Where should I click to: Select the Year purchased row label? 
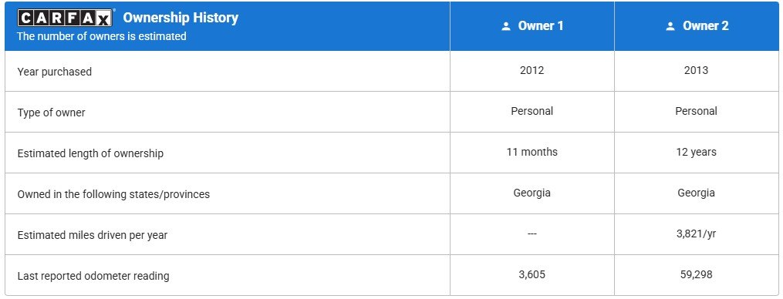[55, 72]
